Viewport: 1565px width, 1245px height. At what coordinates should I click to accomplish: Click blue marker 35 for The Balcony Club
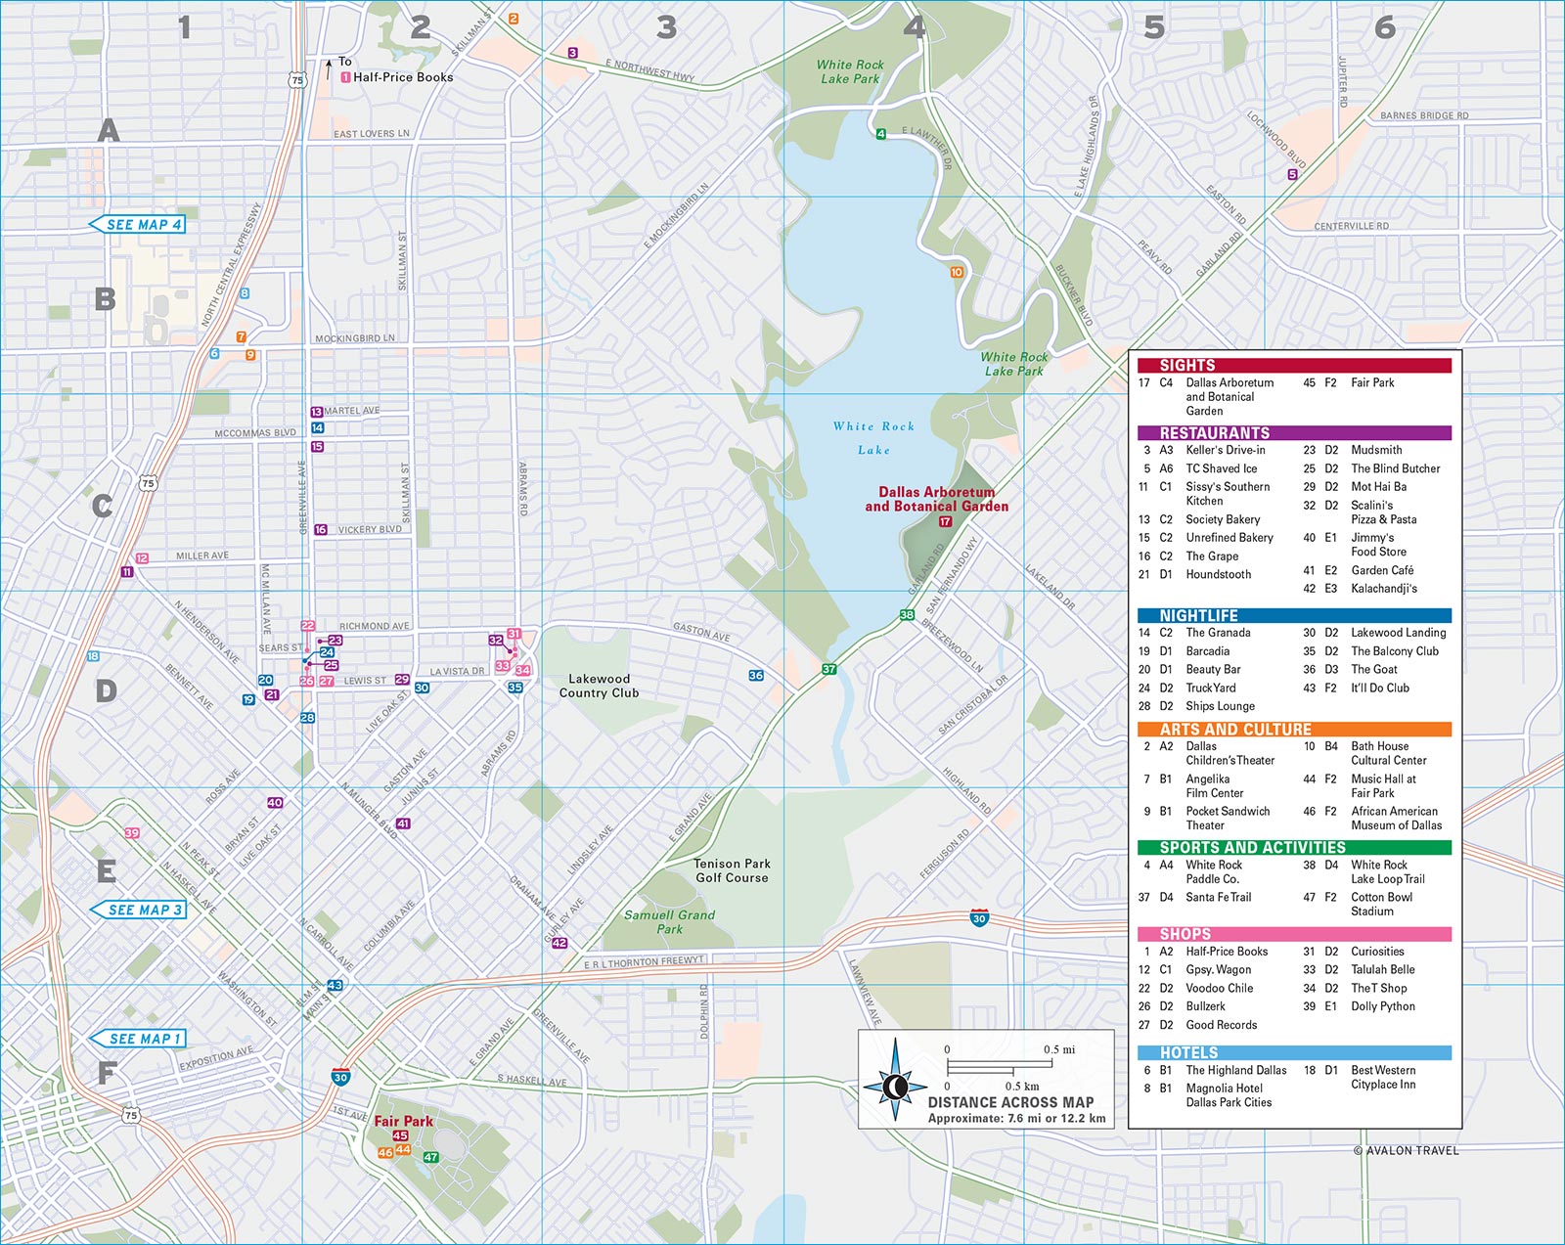(x=514, y=688)
